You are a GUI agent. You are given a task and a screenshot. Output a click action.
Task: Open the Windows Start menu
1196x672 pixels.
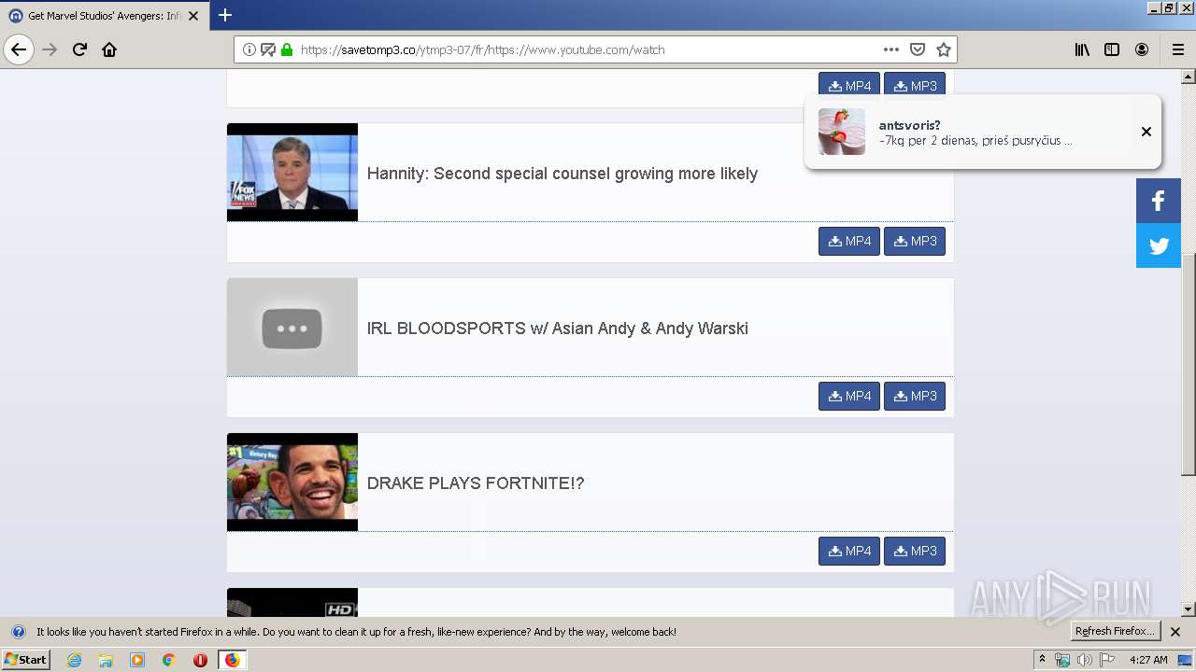pyautogui.click(x=25, y=660)
